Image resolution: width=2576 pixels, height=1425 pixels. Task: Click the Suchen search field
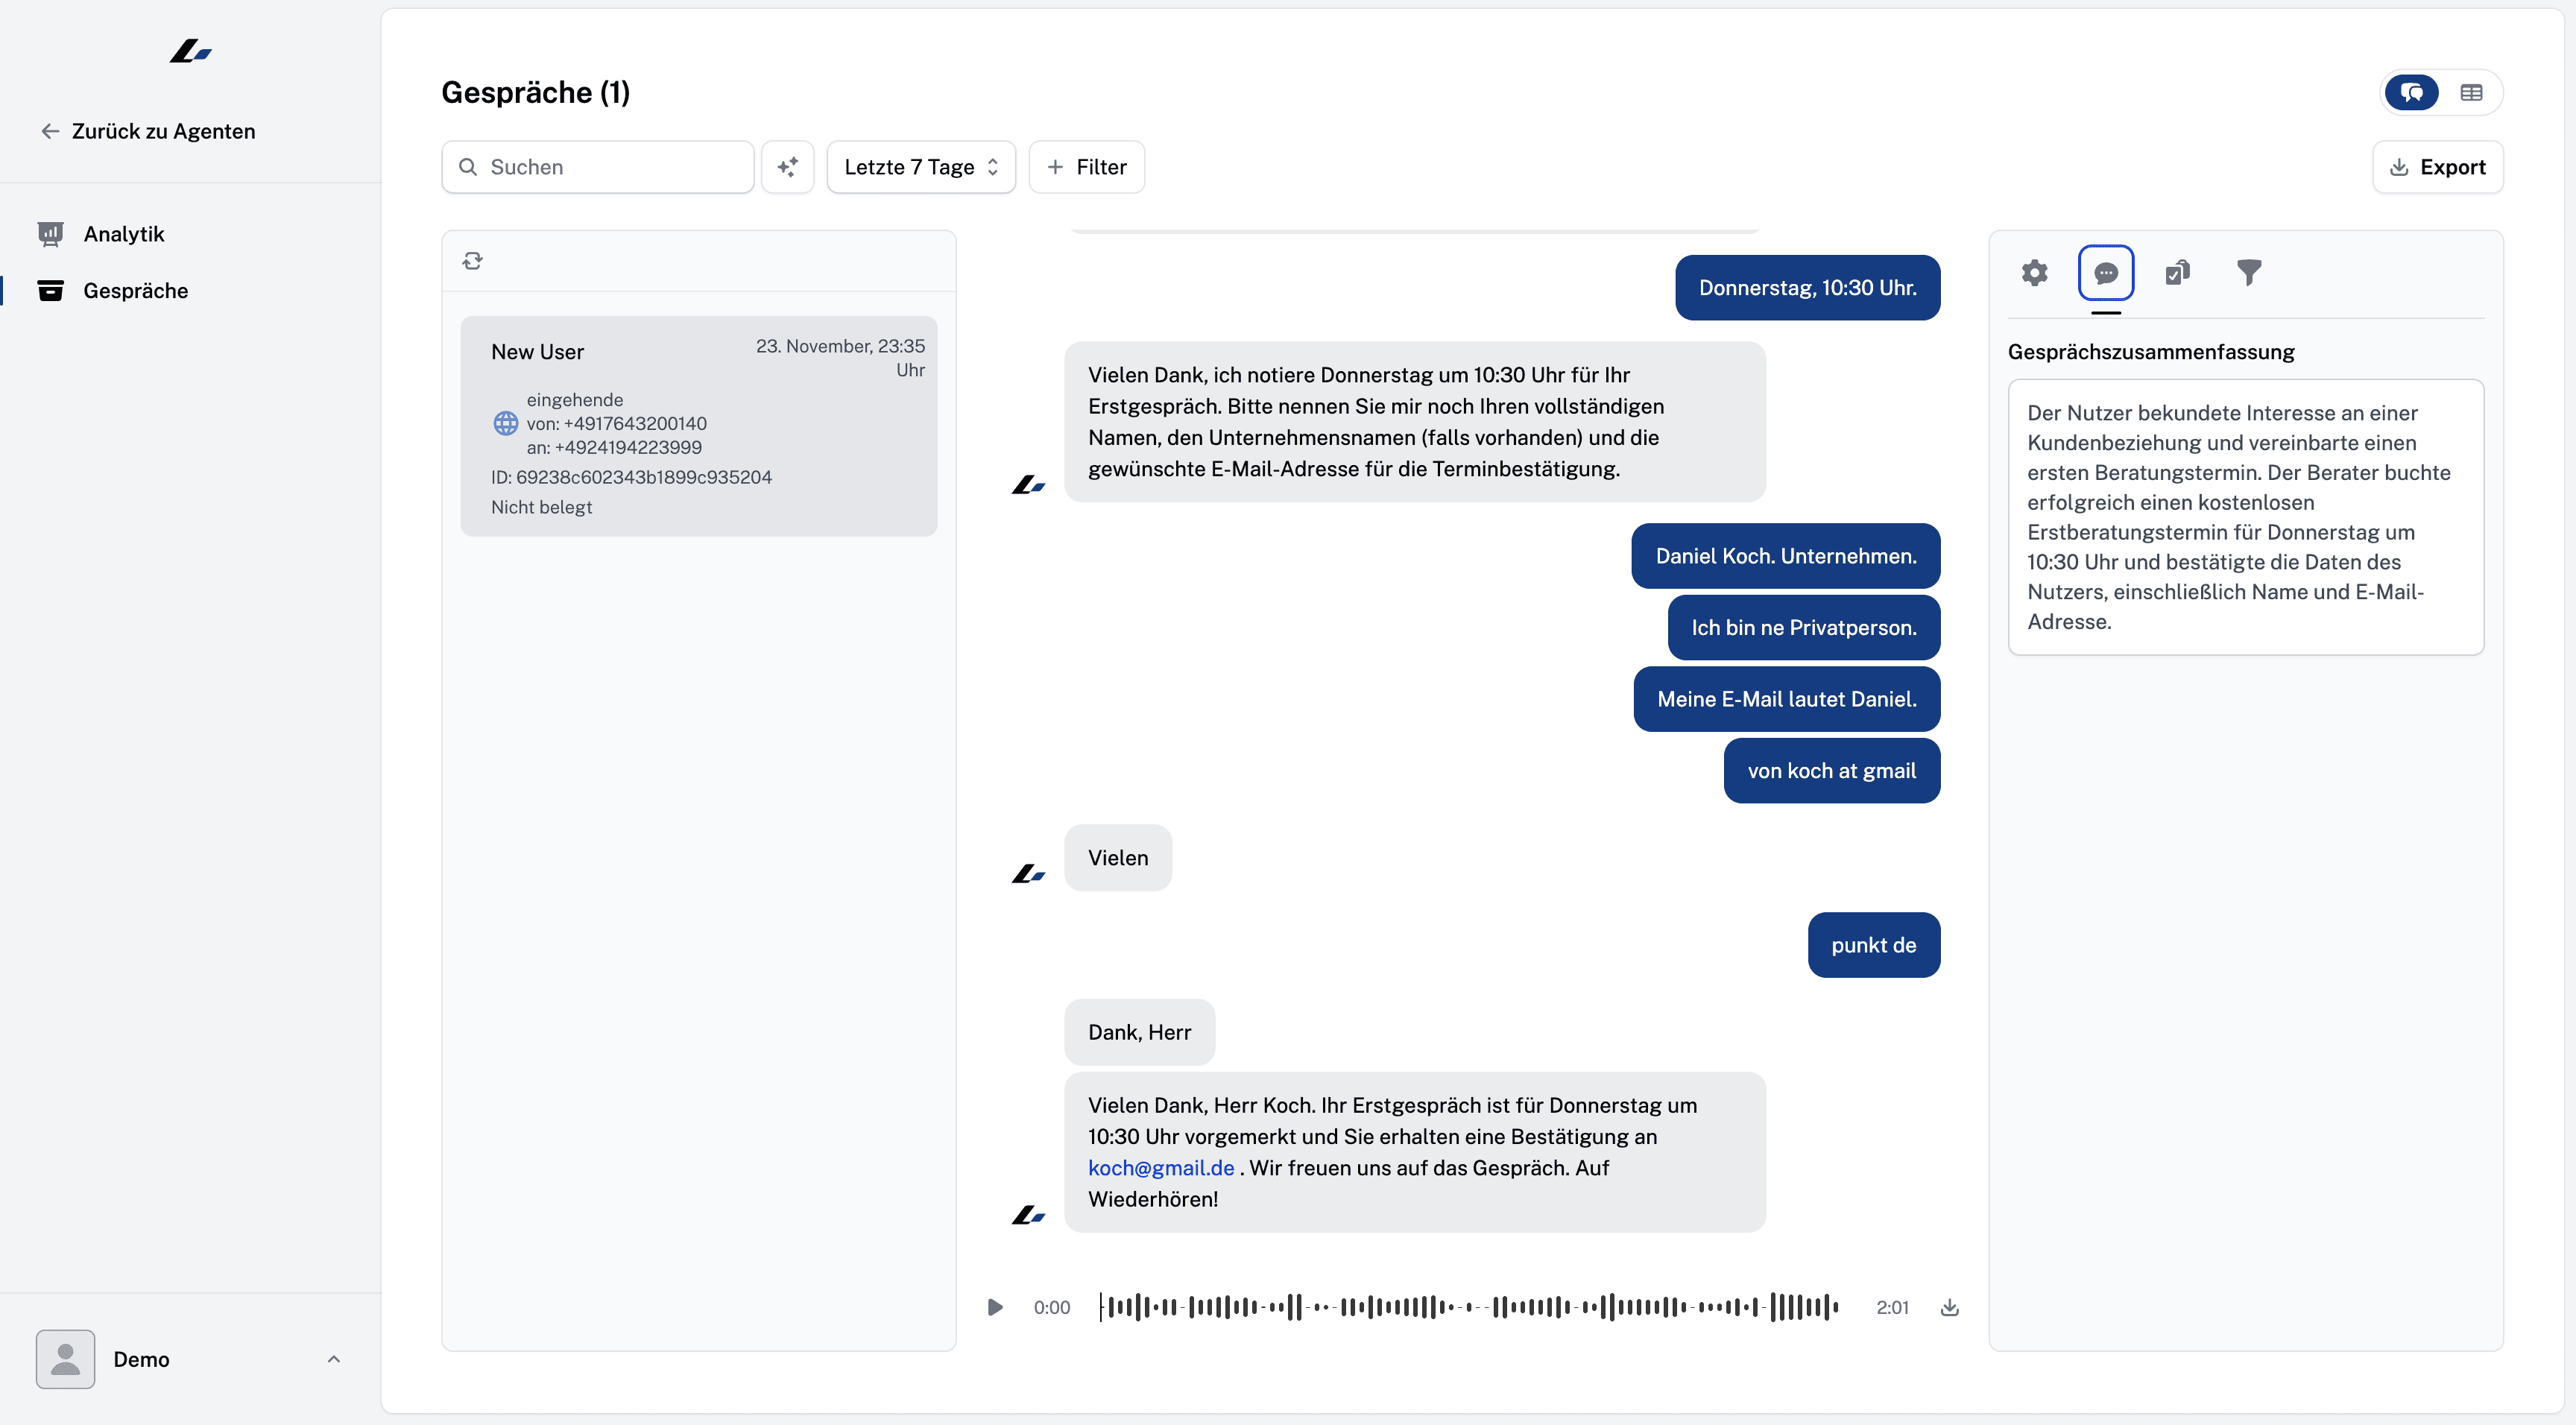tap(610, 167)
